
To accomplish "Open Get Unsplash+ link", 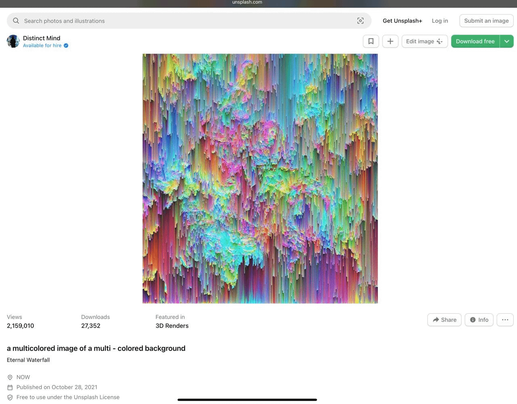I will click(x=402, y=21).
